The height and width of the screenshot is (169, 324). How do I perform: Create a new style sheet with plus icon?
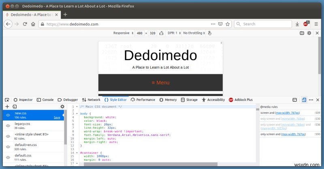[x=7, y=106]
